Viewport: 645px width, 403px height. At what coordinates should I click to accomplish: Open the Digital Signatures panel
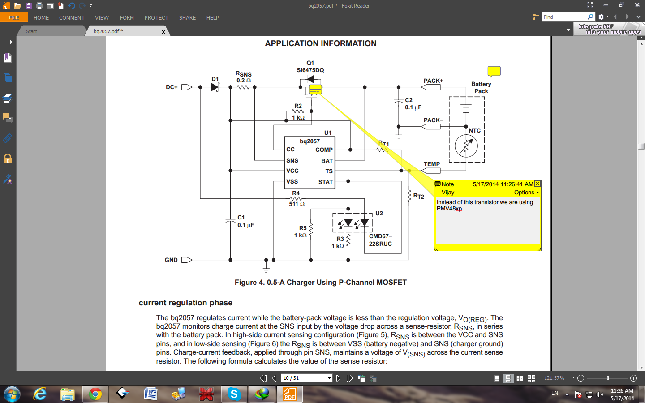pyautogui.click(x=8, y=179)
